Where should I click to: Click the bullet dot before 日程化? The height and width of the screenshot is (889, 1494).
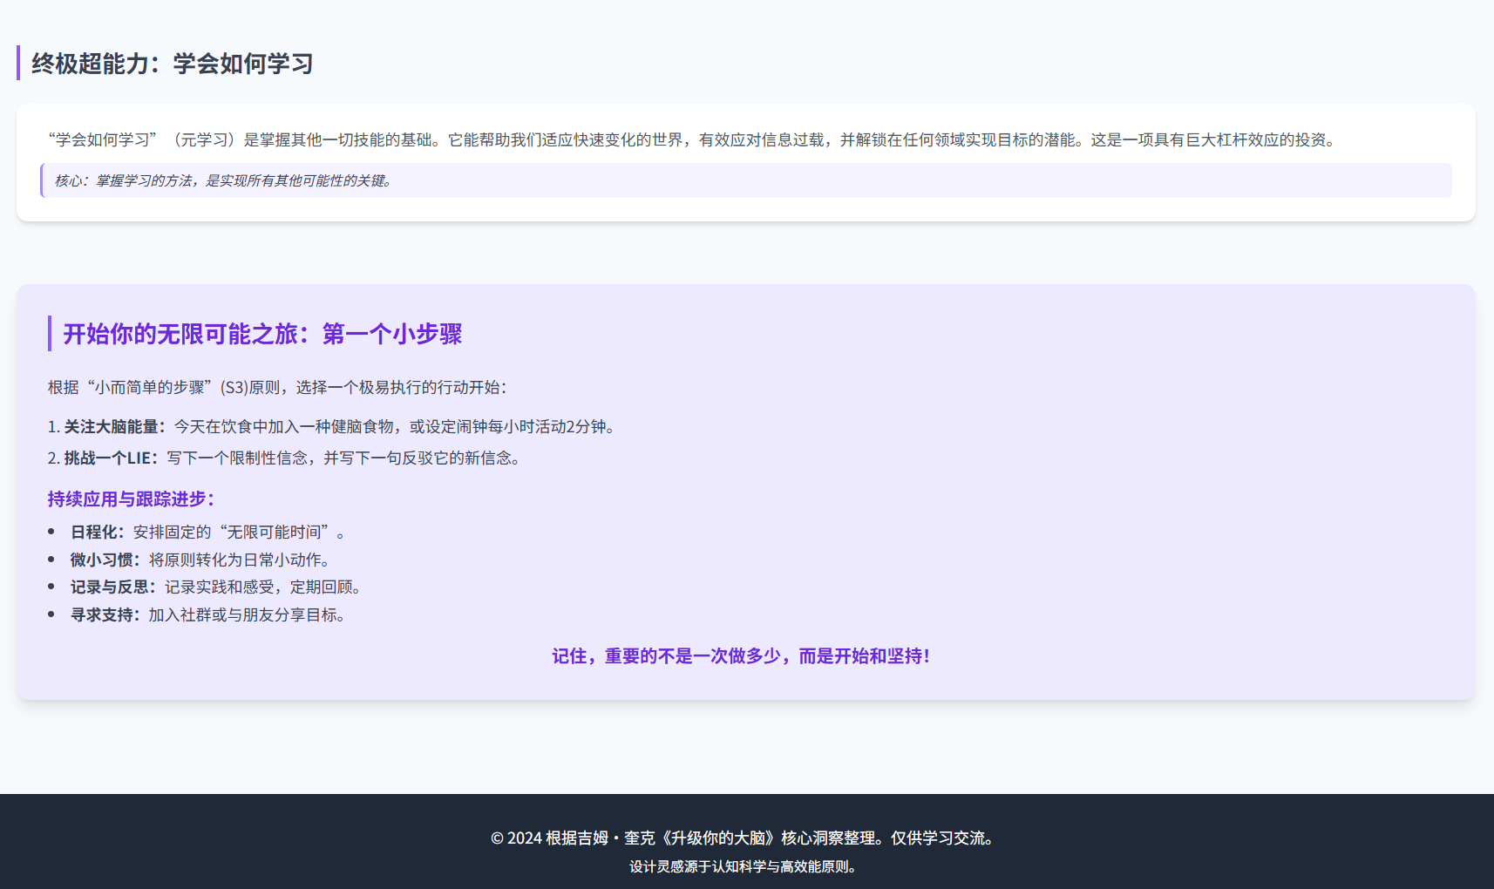[51, 531]
